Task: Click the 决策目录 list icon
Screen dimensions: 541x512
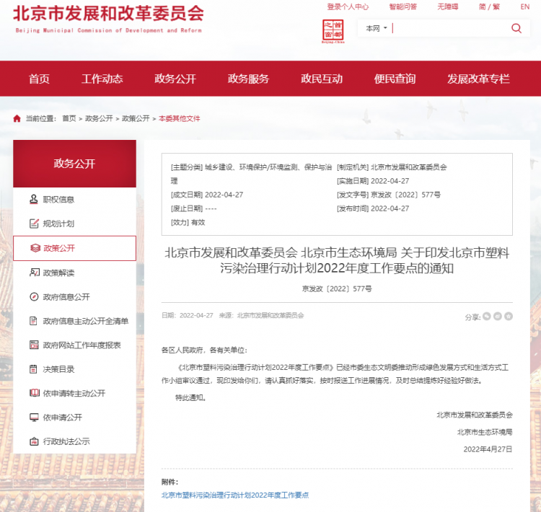Action: click(33, 369)
